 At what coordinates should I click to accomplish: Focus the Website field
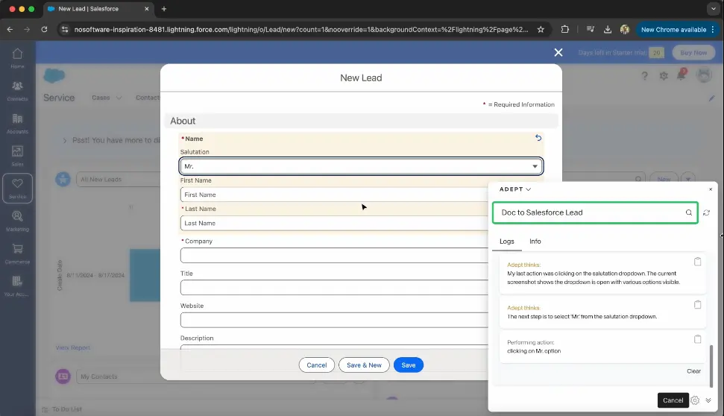click(334, 320)
